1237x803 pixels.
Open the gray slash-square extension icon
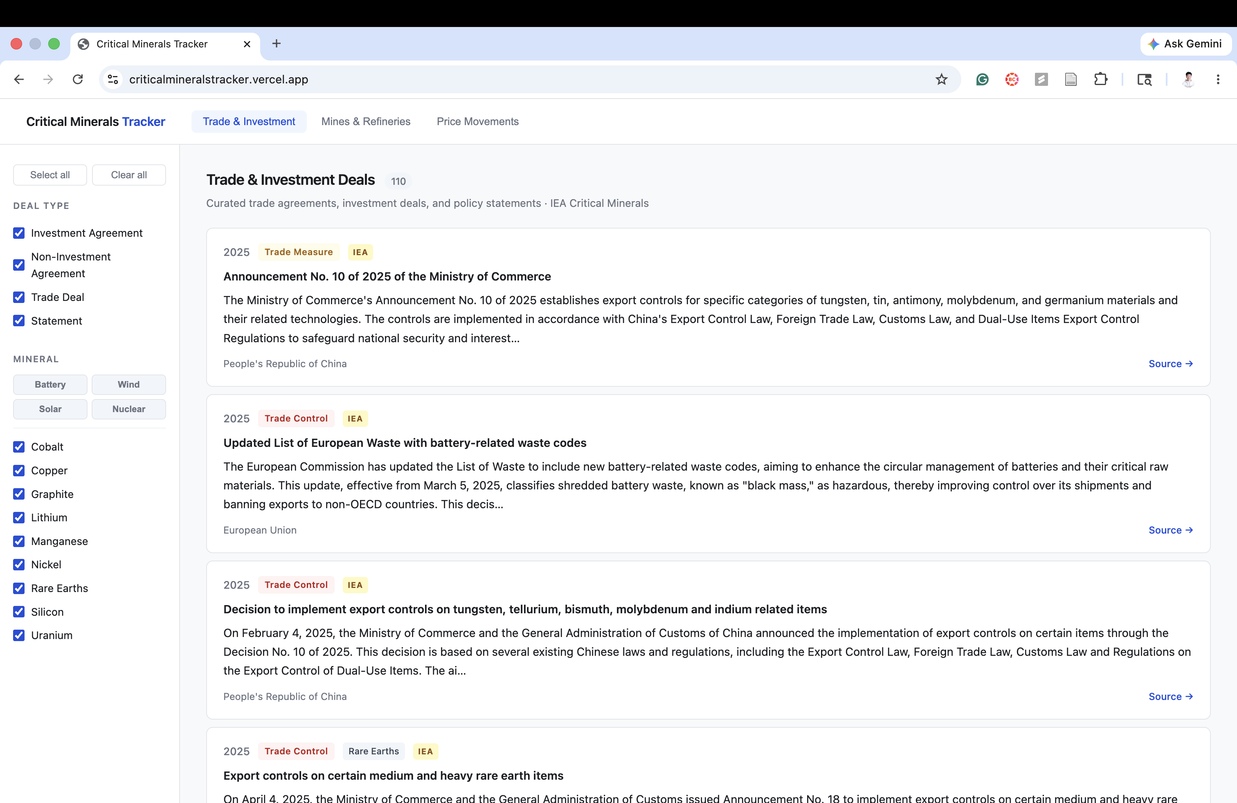(x=1041, y=79)
